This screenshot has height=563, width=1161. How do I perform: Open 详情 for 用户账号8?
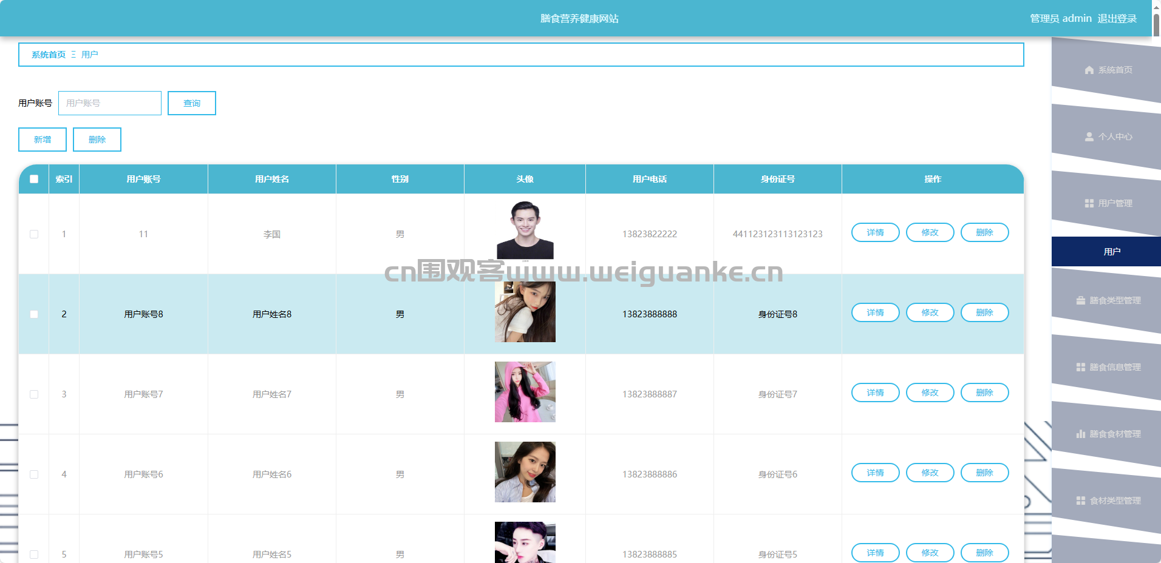click(876, 312)
